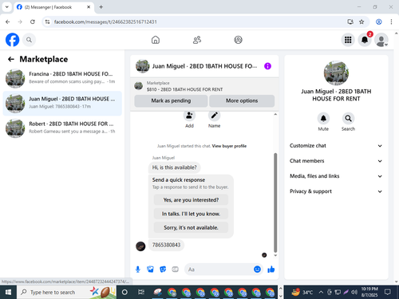Bookmark this page star icon
This screenshot has width=399, height=299.
(361, 22)
